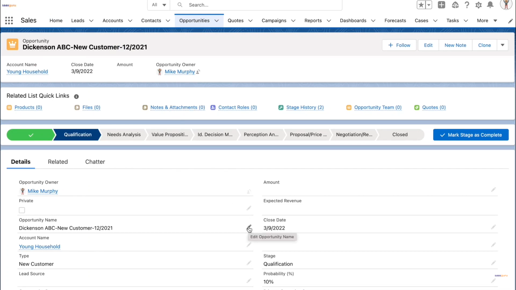Click the Stage History icon

[x=281, y=108]
